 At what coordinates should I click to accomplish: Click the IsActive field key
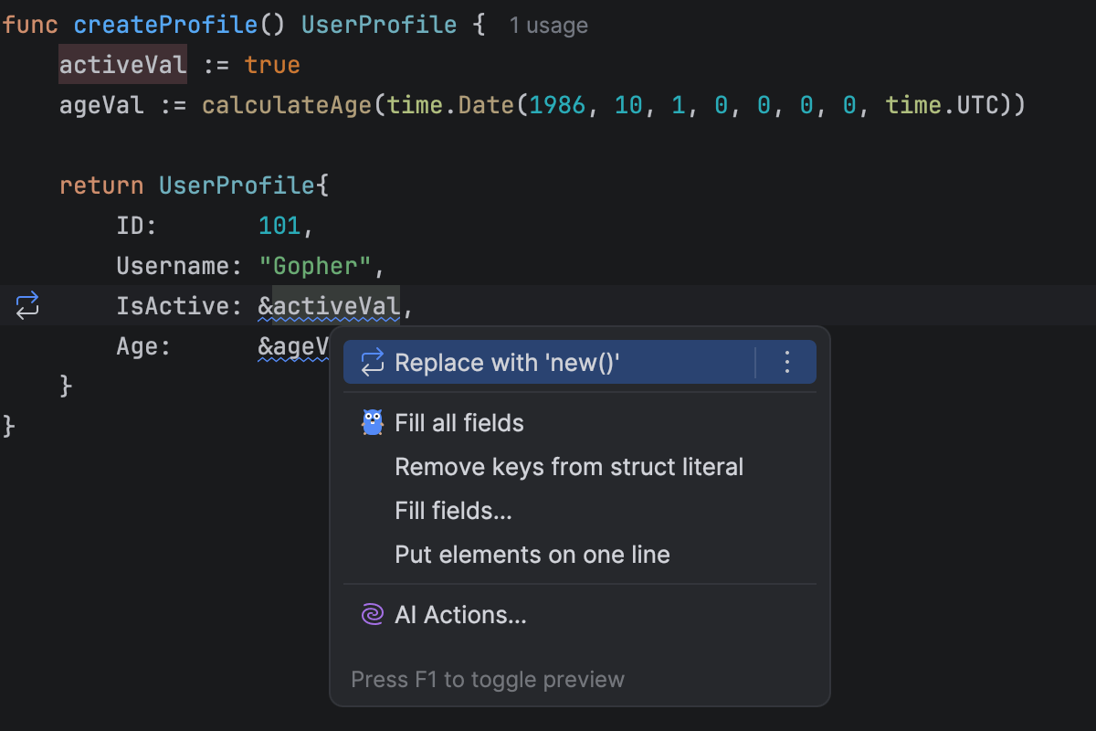(x=173, y=306)
